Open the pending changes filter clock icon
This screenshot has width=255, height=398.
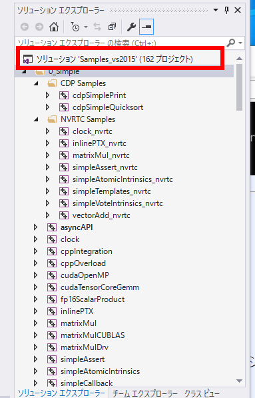point(75,27)
